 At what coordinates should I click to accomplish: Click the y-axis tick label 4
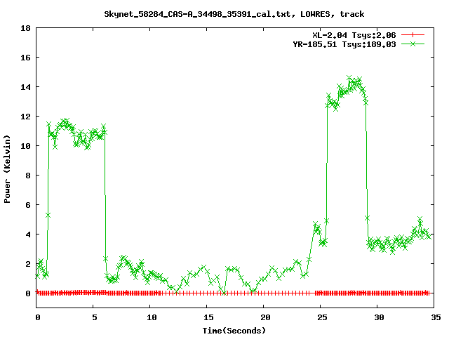coord(28,234)
